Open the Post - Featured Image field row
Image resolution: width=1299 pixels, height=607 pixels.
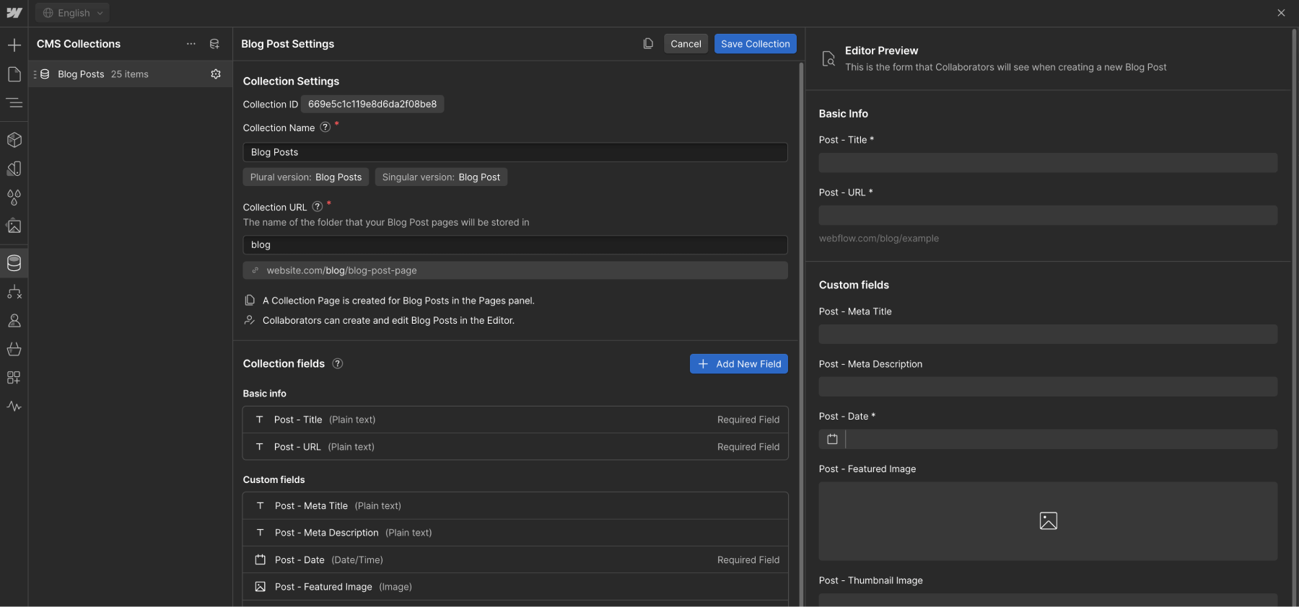point(515,587)
